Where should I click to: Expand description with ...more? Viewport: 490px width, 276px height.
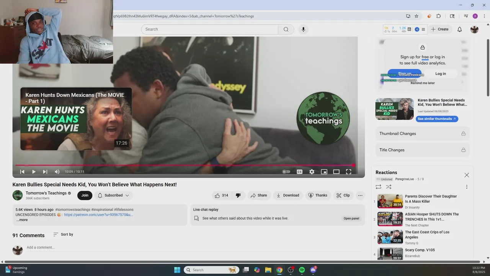point(22,220)
